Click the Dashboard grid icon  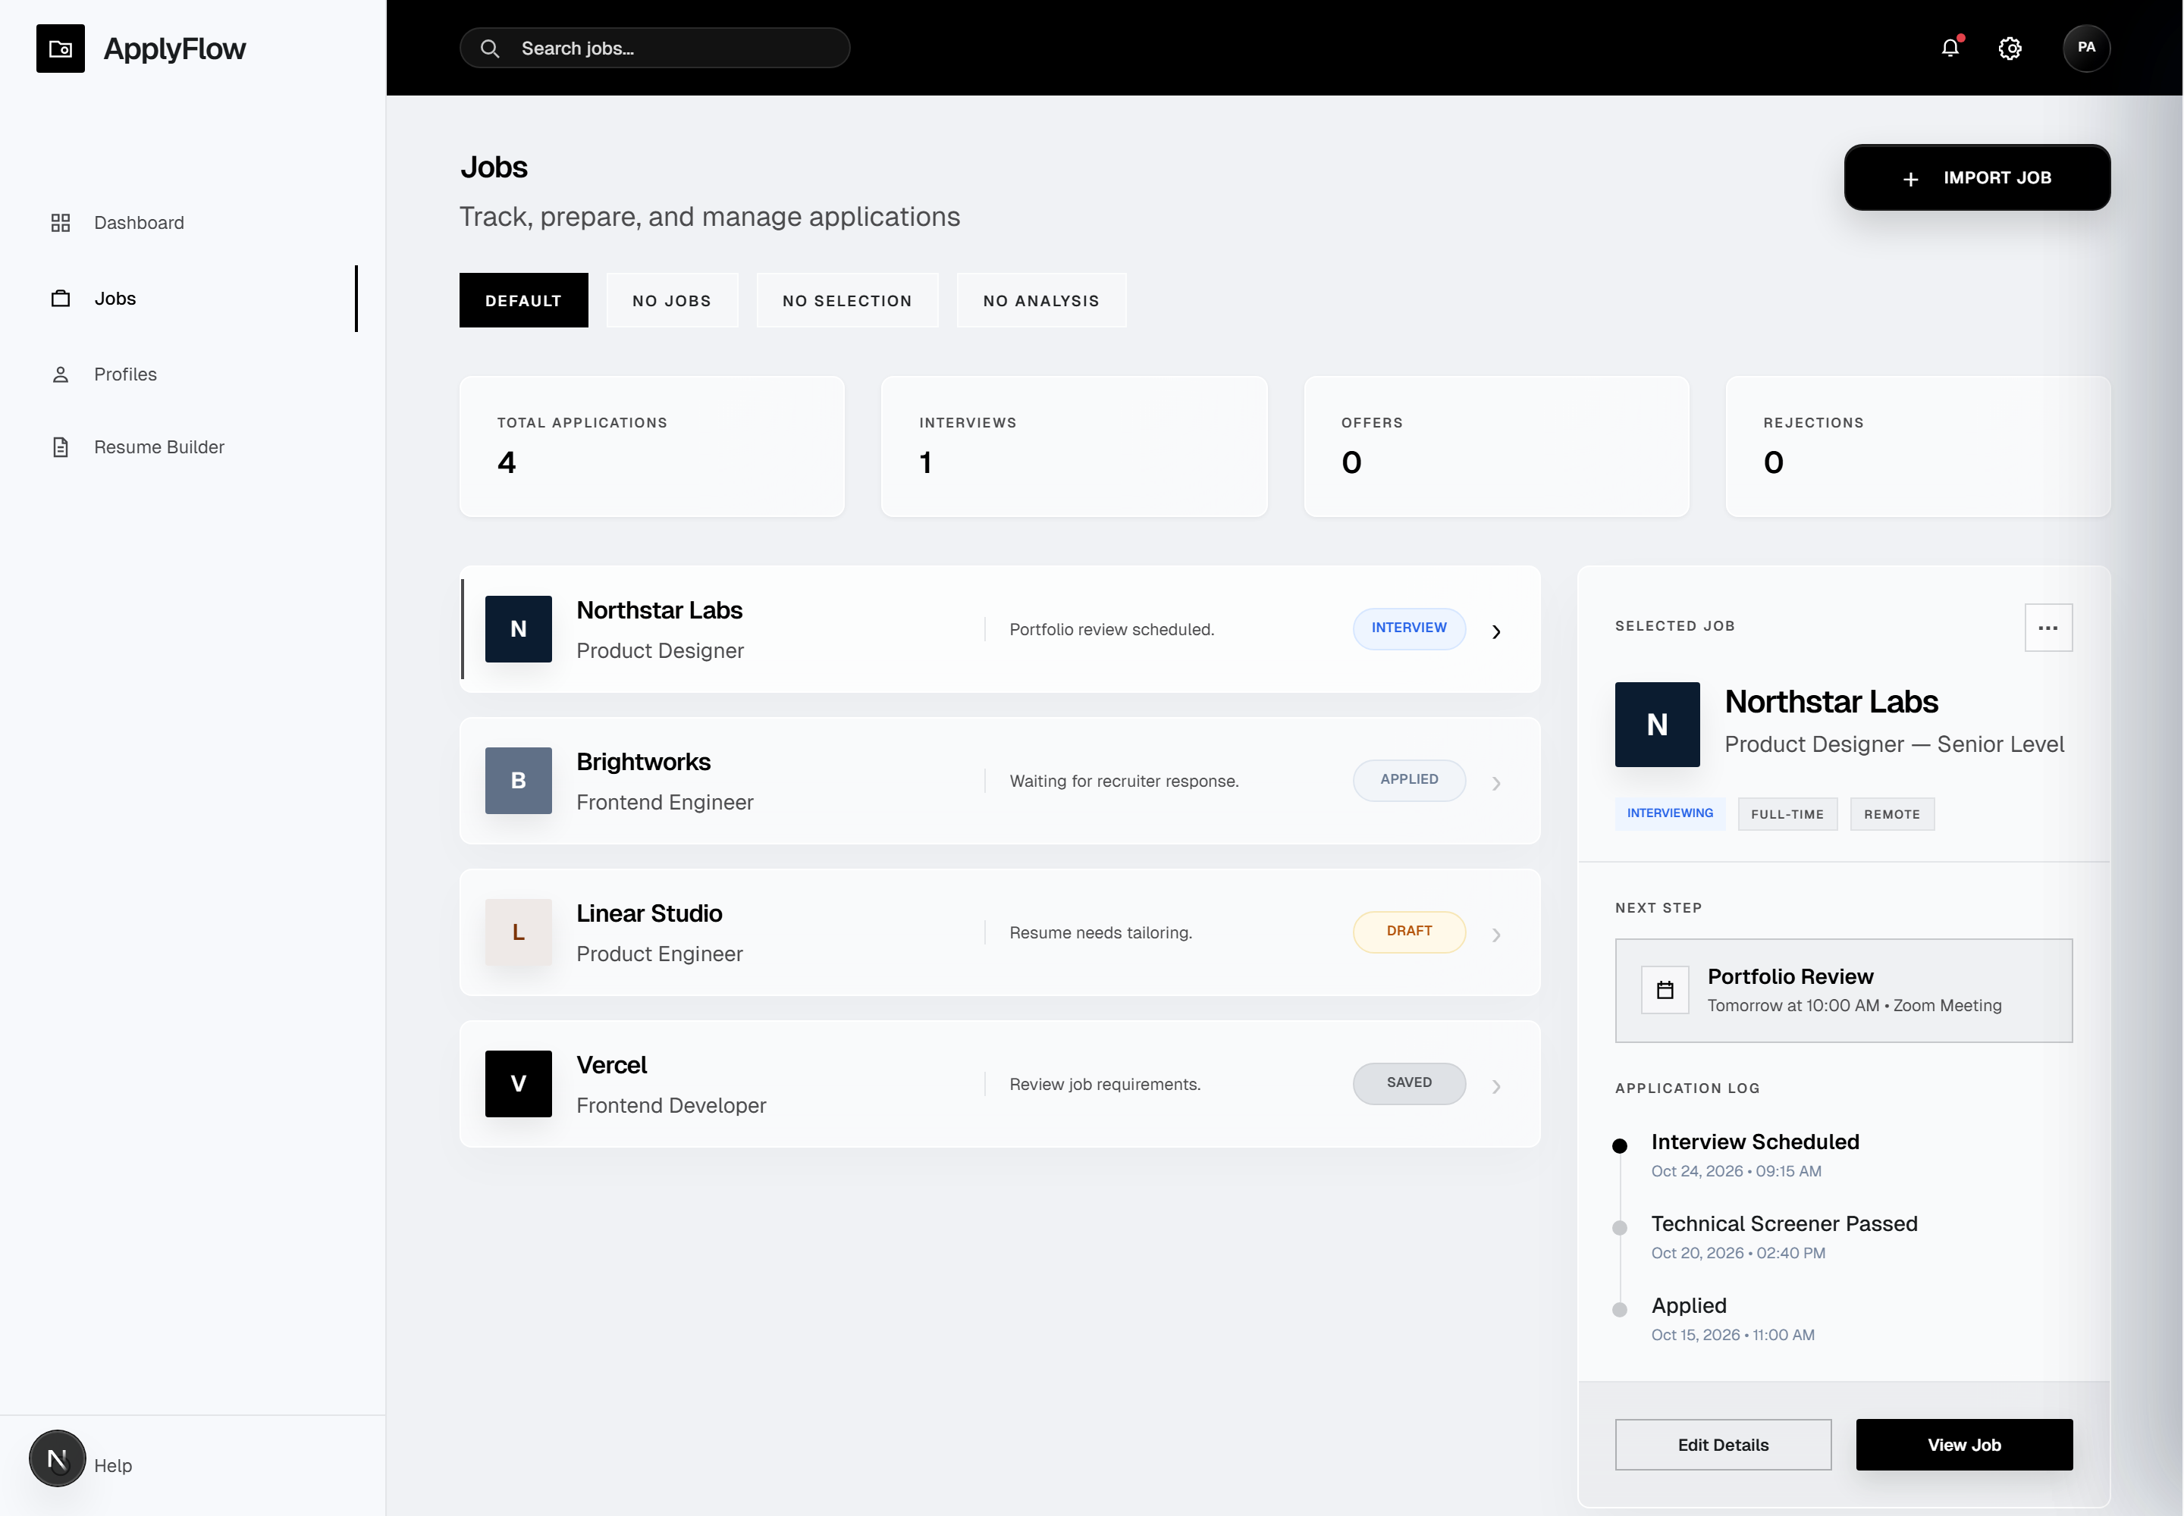coord(60,222)
